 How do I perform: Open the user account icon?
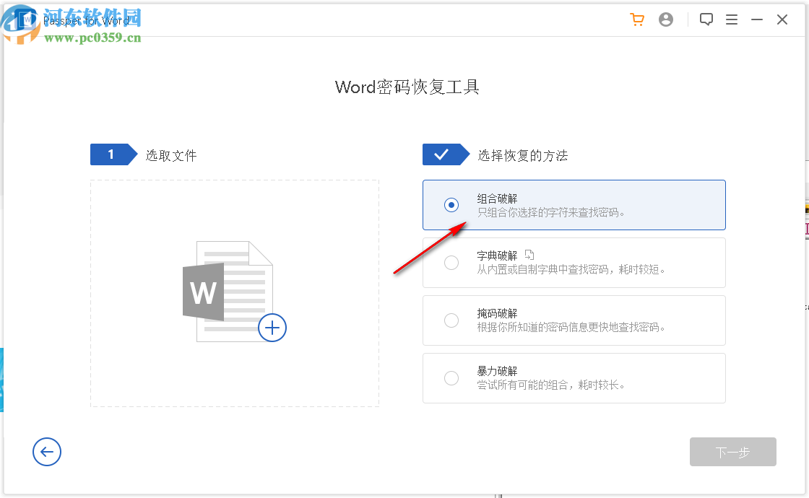coord(666,19)
